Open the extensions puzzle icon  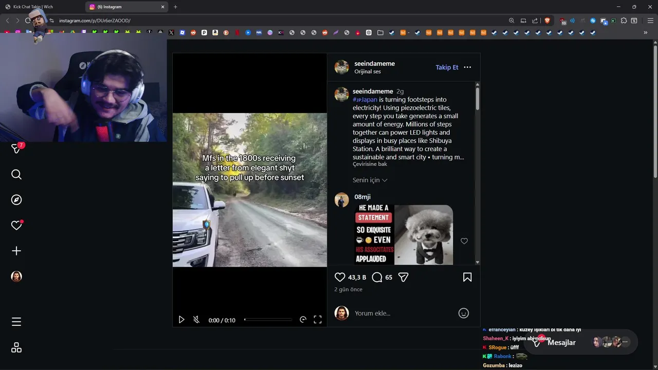pos(624,21)
